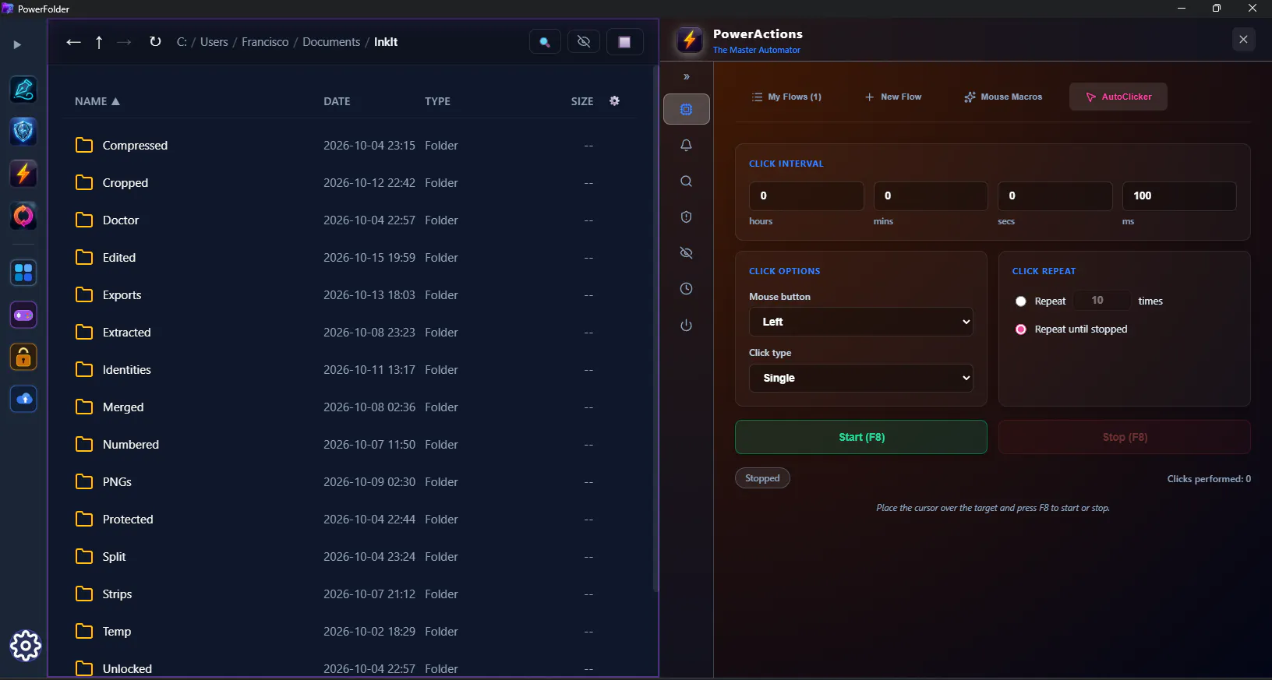Click the clock icon in the PowerActions sidebar
Screen dimensions: 1272x680
(686, 289)
